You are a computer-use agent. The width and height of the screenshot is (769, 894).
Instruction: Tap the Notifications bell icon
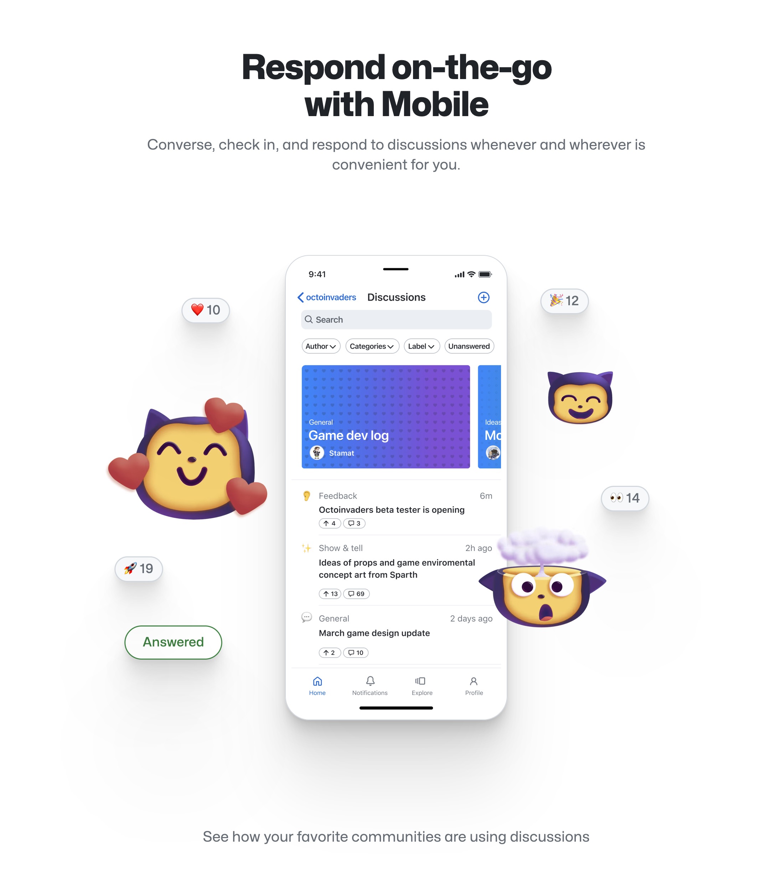tap(371, 681)
